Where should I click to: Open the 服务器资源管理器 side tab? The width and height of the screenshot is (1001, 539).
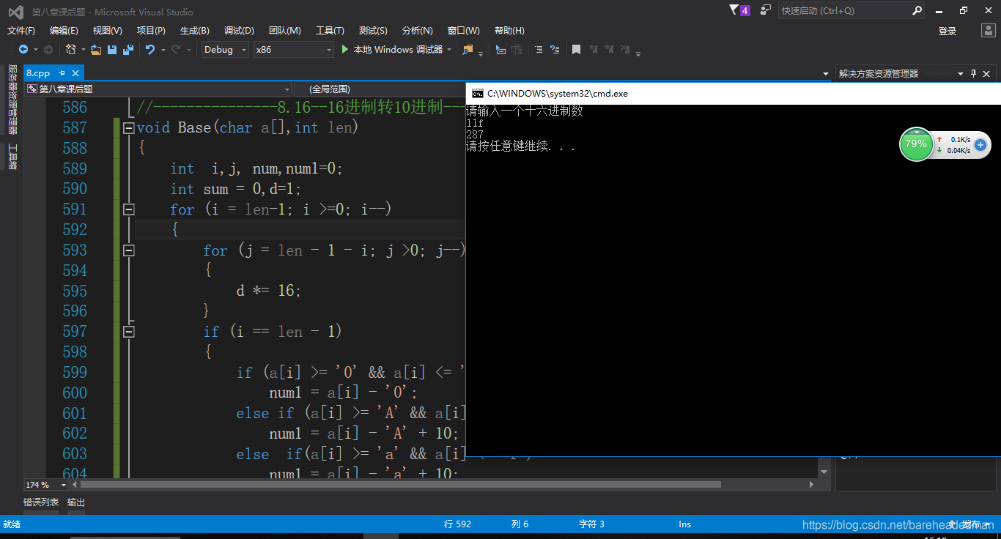(x=12, y=100)
